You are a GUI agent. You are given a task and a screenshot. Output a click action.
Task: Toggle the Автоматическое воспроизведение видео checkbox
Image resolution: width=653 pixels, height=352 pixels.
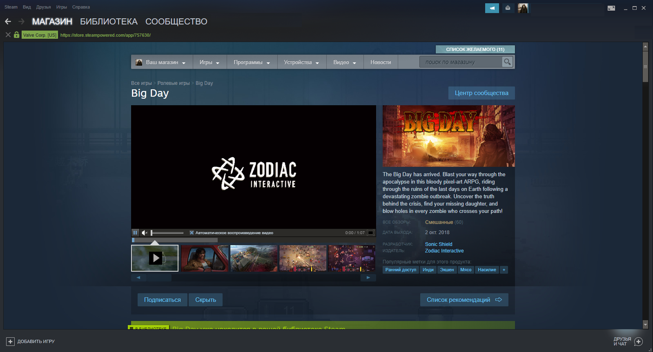click(x=192, y=233)
